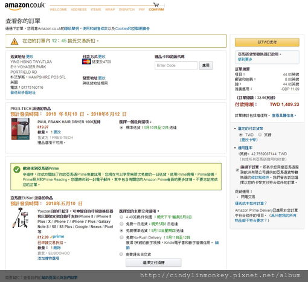Screen dimensions: 308x282
Task: Change the payment method link
Action: click(102, 57)
